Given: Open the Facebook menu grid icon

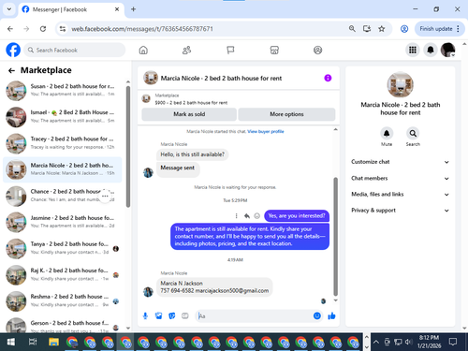Looking at the screenshot, I should [x=413, y=50].
